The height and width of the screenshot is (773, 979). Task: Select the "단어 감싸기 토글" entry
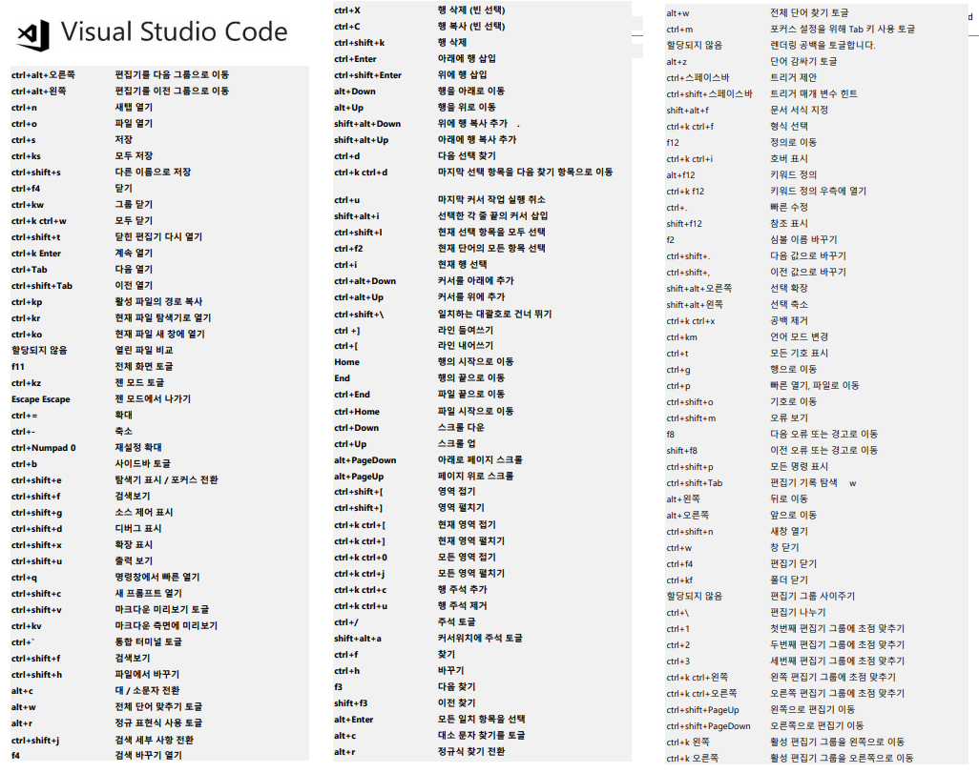pyautogui.click(x=803, y=61)
